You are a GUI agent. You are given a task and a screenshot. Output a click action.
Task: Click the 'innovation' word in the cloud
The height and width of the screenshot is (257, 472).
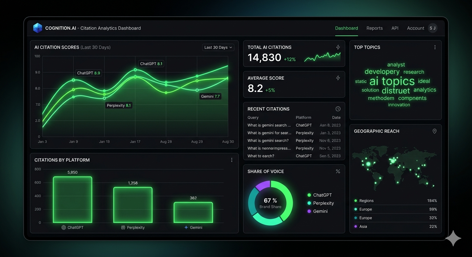[x=399, y=105]
